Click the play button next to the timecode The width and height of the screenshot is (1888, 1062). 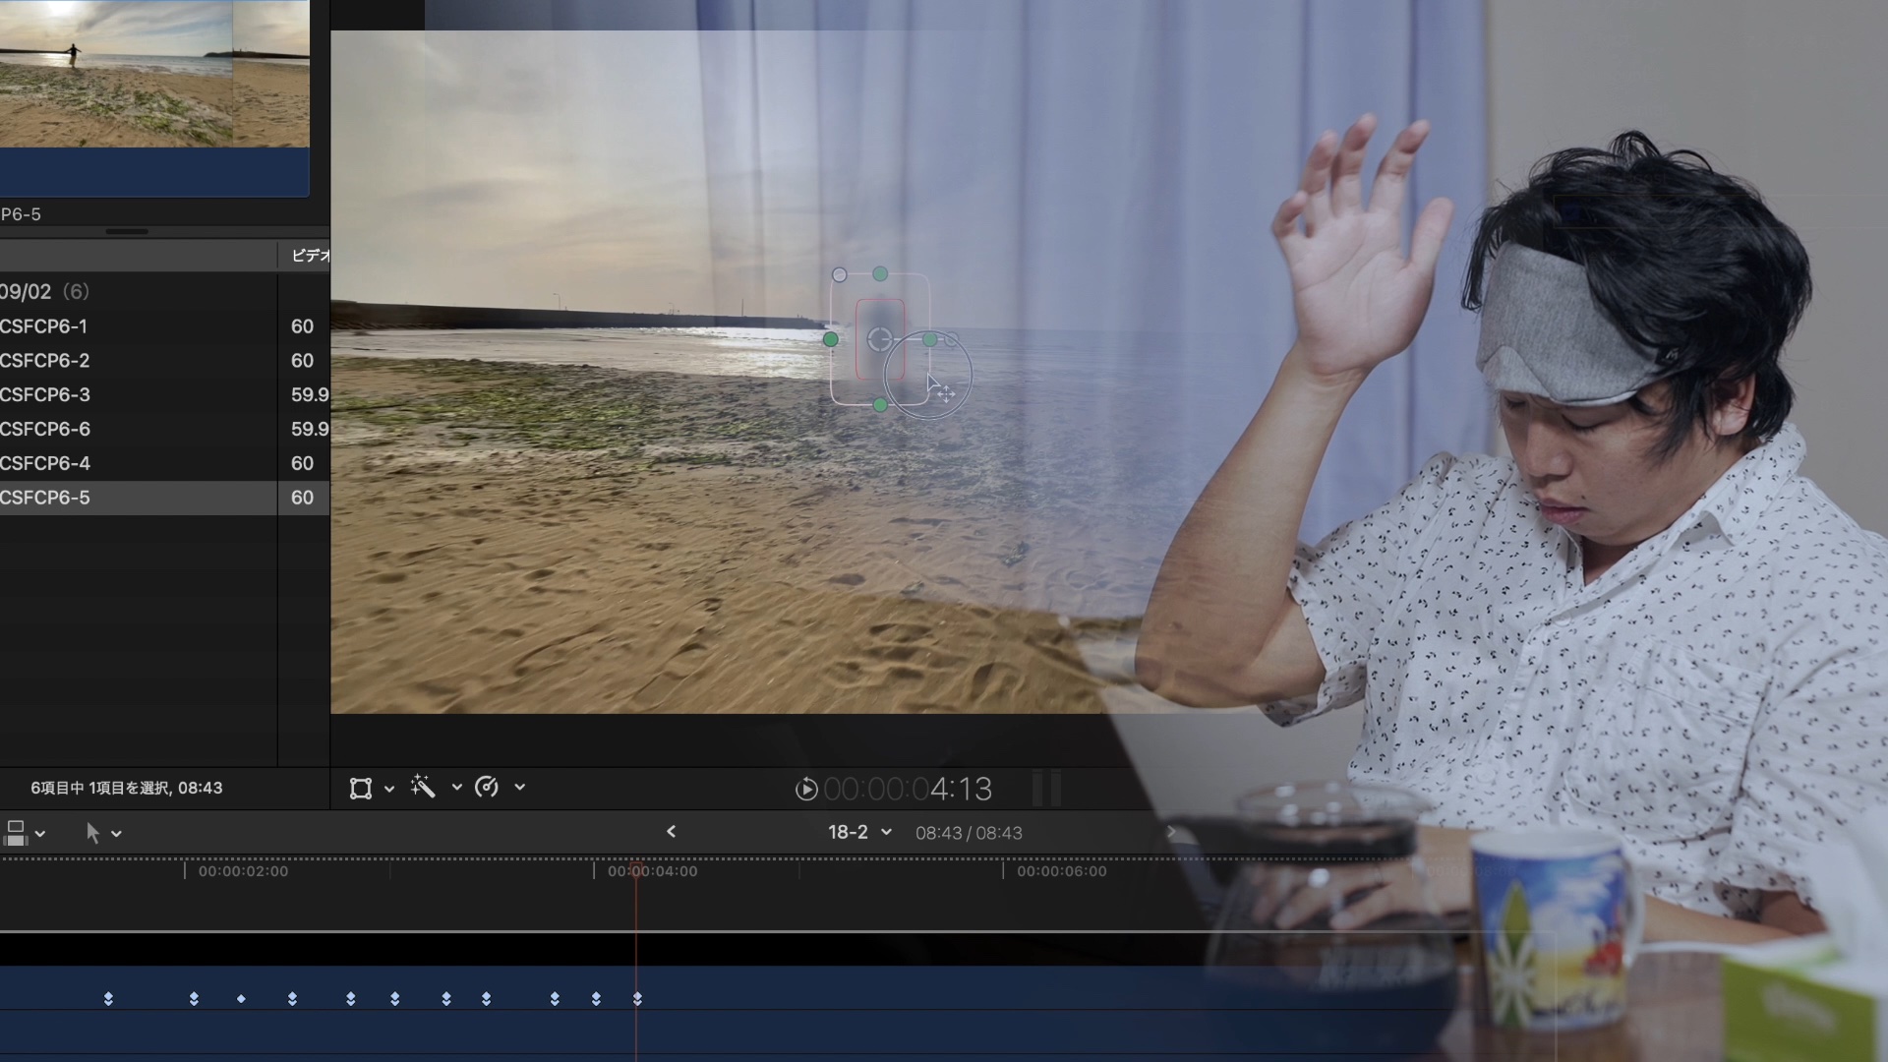[x=806, y=789]
